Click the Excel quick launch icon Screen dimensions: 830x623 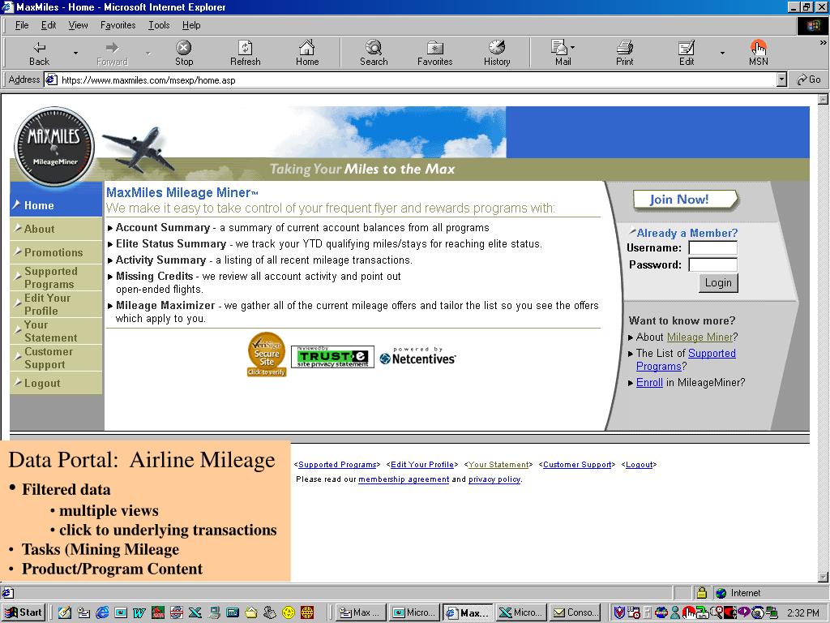click(x=195, y=612)
